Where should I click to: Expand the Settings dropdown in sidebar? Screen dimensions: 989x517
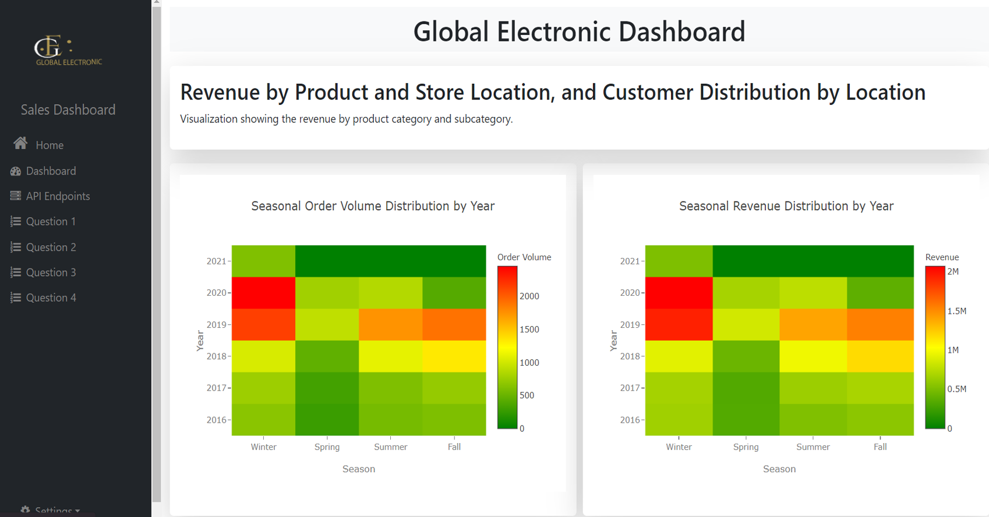click(51, 511)
